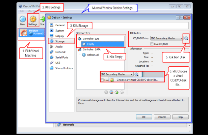The width and height of the screenshot is (208, 135).
Task: Click the 'Size:' information label
Action: [146, 57]
